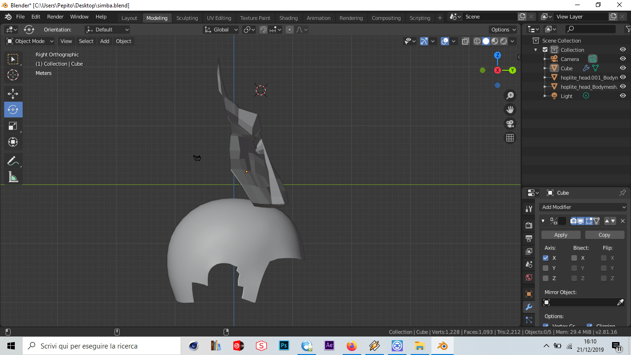Open the Particles properties tab
The image size is (631, 355).
[529, 320]
